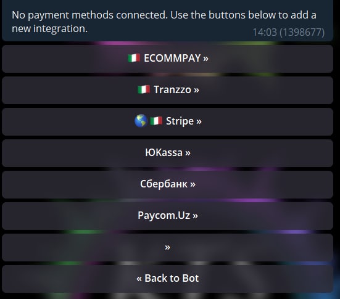Click the « chevron before Back to Bot
Image resolution: width=340 pixels, height=299 pixels.
[139, 279]
